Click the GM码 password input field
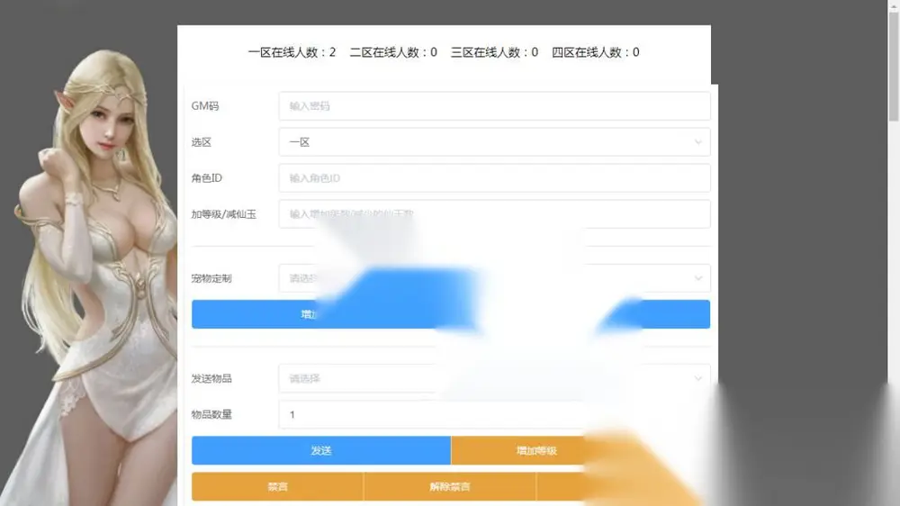This screenshot has width=900, height=506. pos(494,106)
